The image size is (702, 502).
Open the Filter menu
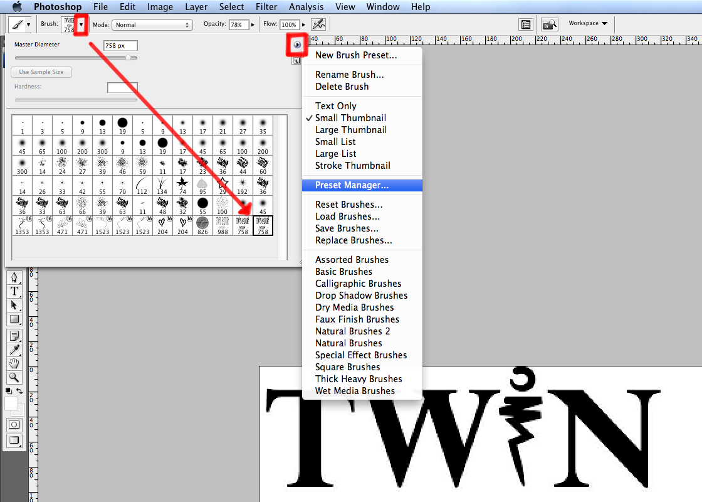click(x=266, y=7)
